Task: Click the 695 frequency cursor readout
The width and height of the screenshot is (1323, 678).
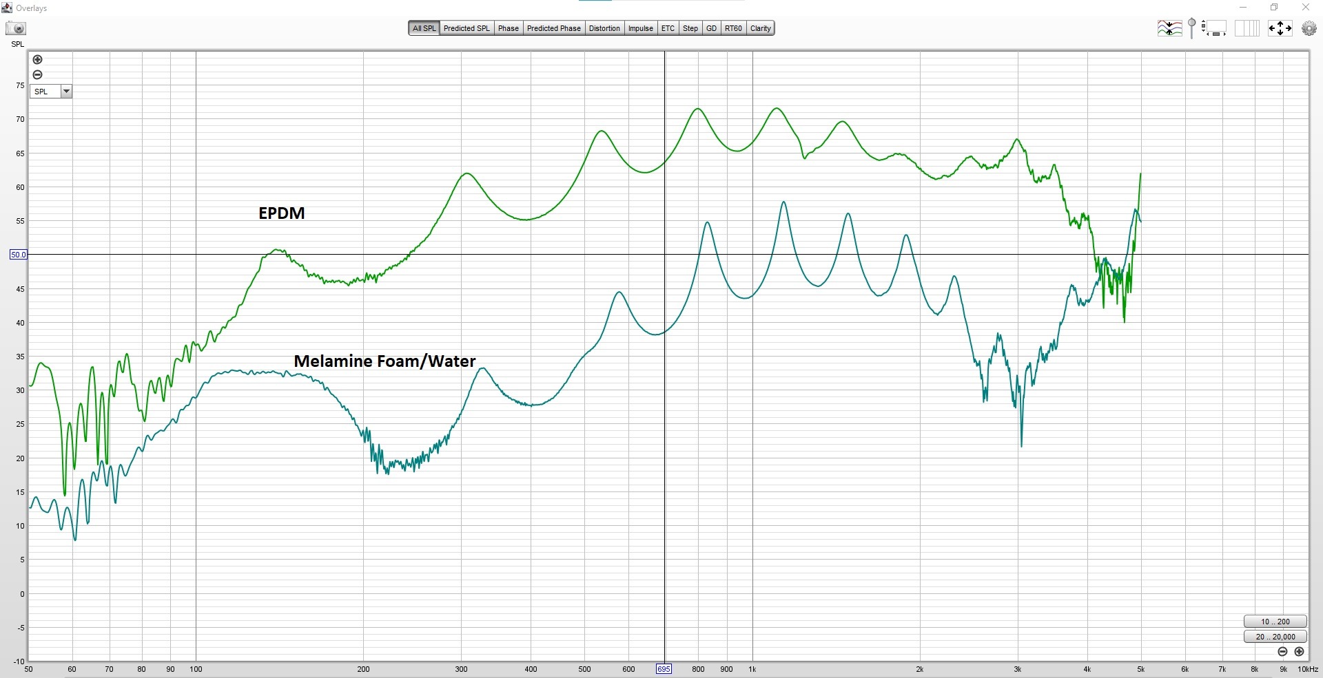Action: click(x=664, y=669)
